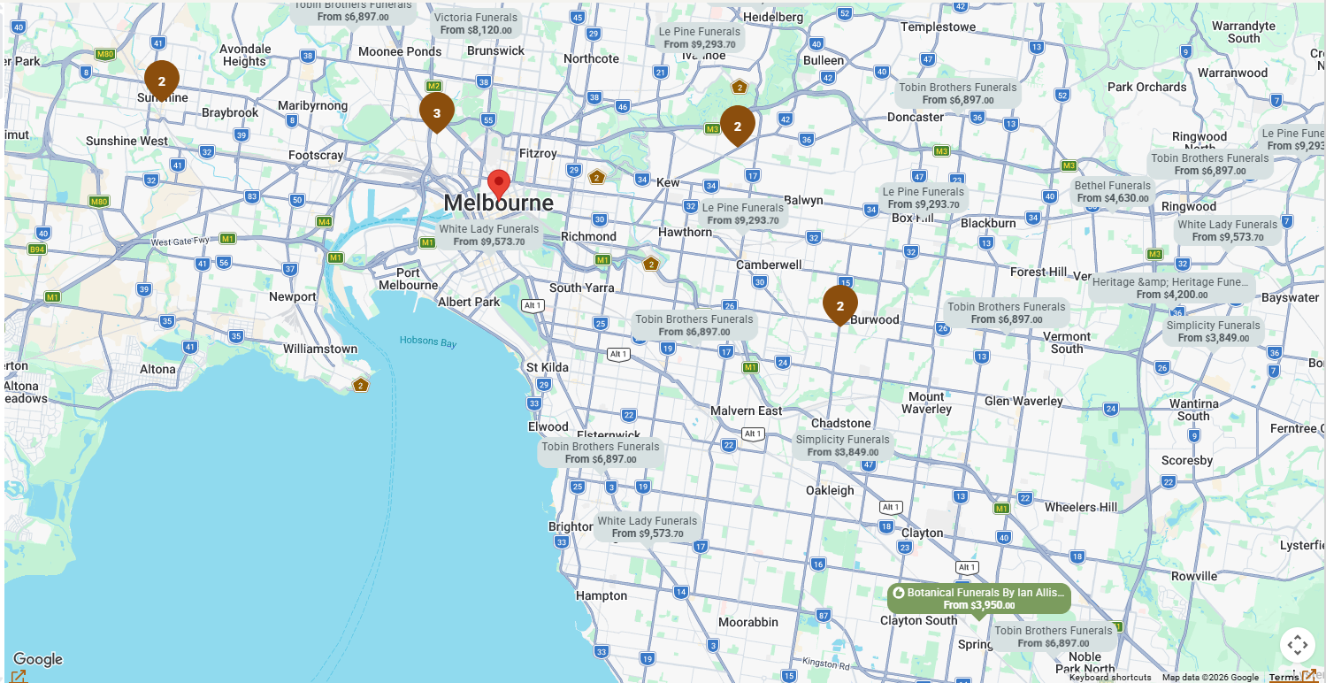This screenshot has width=1326, height=683.
Task: Open the 2-listing cluster marker north of Kew
Action: (x=738, y=127)
